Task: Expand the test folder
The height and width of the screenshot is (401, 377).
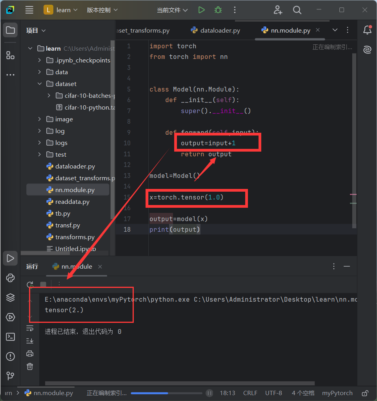Action: click(x=39, y=154)
